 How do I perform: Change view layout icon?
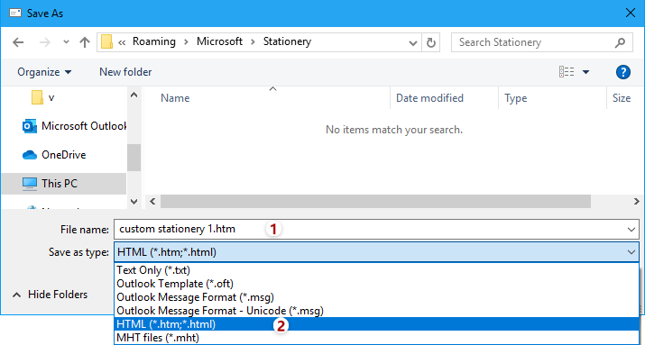click(x=567, y=72)
